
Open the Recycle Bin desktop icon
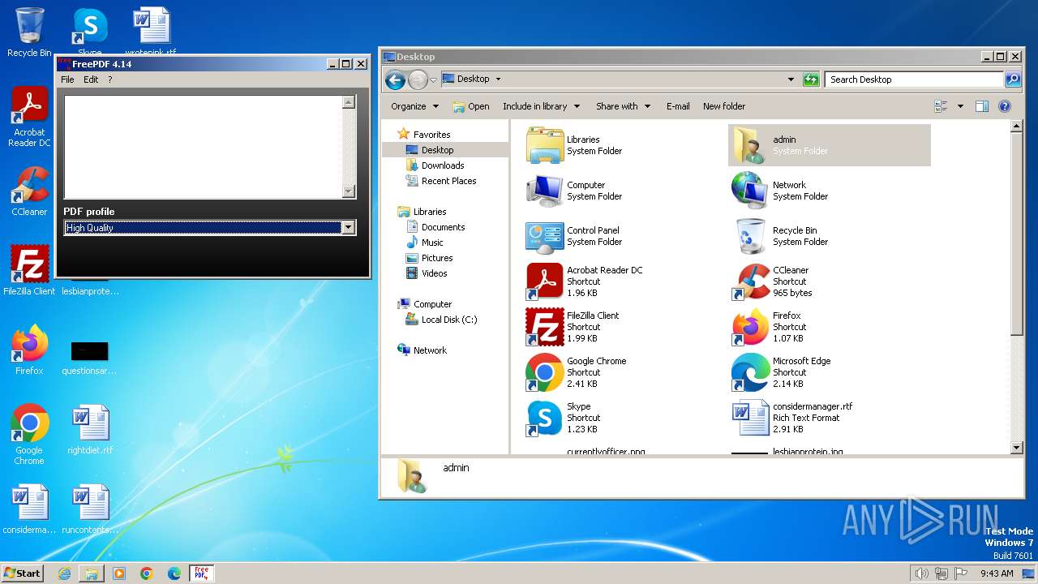point(29,32)
